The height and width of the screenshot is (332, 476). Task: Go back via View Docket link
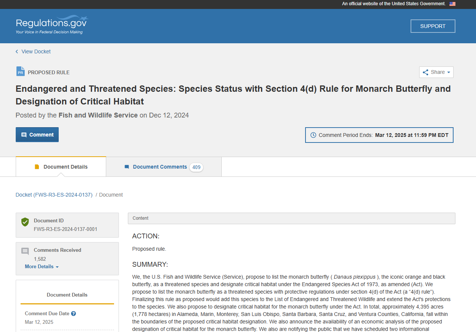(36, 51)
